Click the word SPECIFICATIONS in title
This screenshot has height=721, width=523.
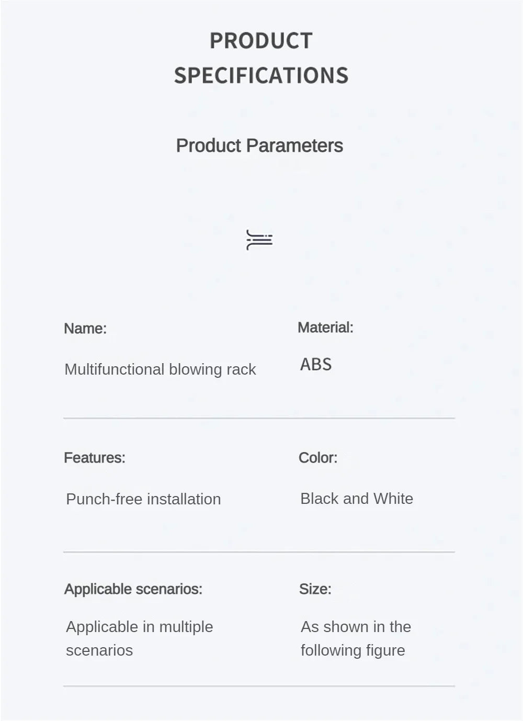pyautogui.click(x=261, y=75)
